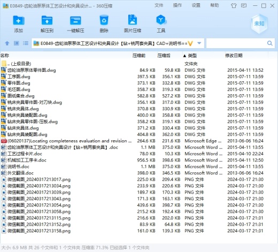Click the 2015-04-10 22:24 date cell
The image size is (278, 252).
pos(245,154)
